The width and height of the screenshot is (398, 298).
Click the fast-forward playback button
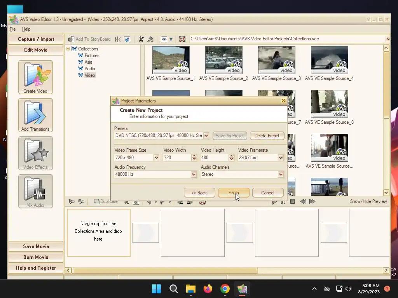coord(312,201)
